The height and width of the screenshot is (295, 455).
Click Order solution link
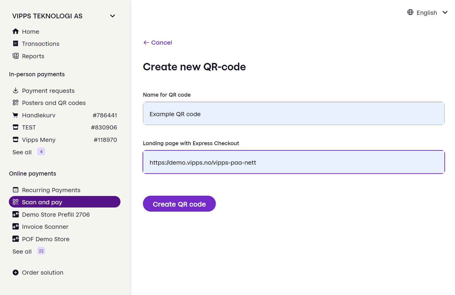pyautogui.click(x=43, y=273)
